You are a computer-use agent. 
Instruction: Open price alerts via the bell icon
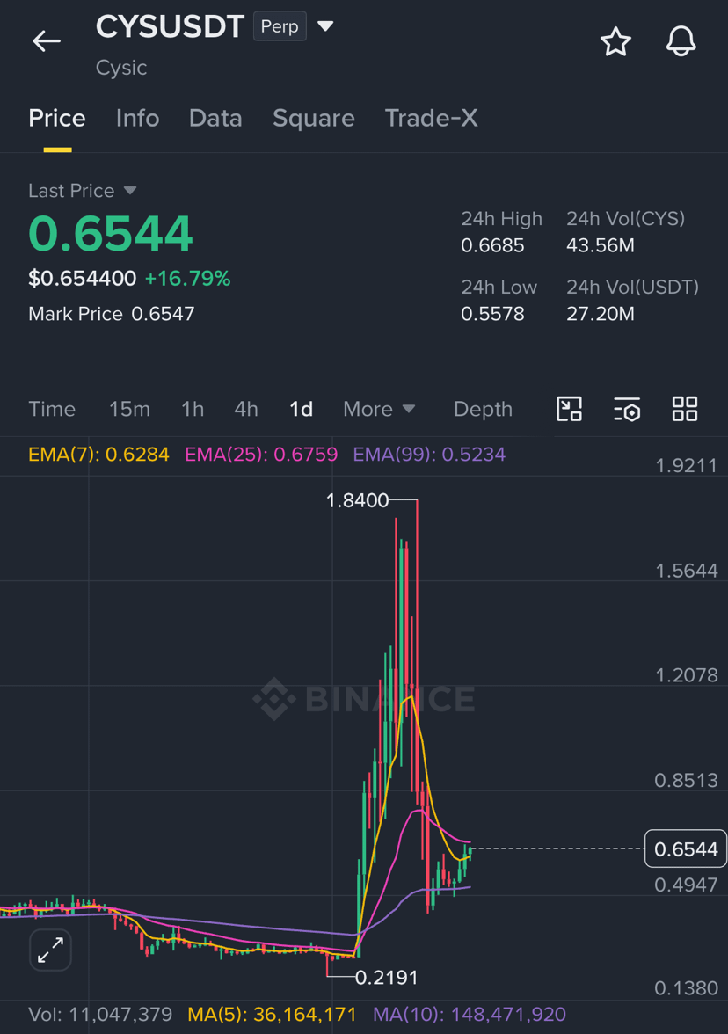tap(681, 41)
